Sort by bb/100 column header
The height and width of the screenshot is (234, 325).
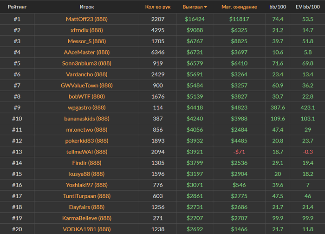tap(278, 7)
